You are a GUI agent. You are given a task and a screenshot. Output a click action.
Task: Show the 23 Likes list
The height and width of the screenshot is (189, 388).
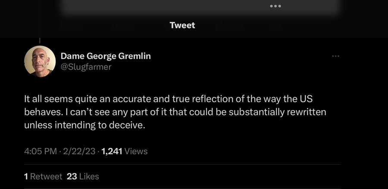(x=83, y=177)
